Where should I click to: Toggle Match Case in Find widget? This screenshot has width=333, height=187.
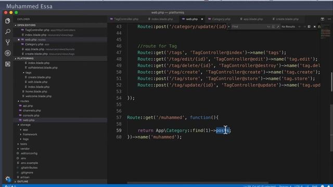coord(268,26)
